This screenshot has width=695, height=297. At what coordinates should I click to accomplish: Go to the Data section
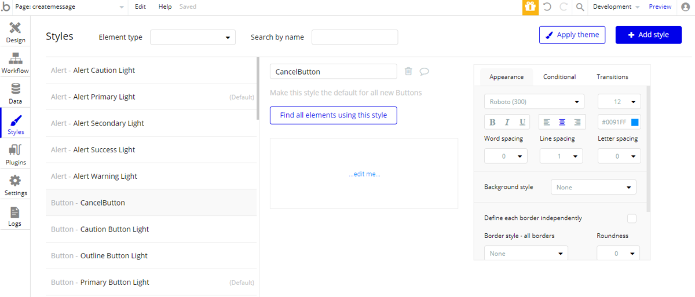tap(16, 94)
